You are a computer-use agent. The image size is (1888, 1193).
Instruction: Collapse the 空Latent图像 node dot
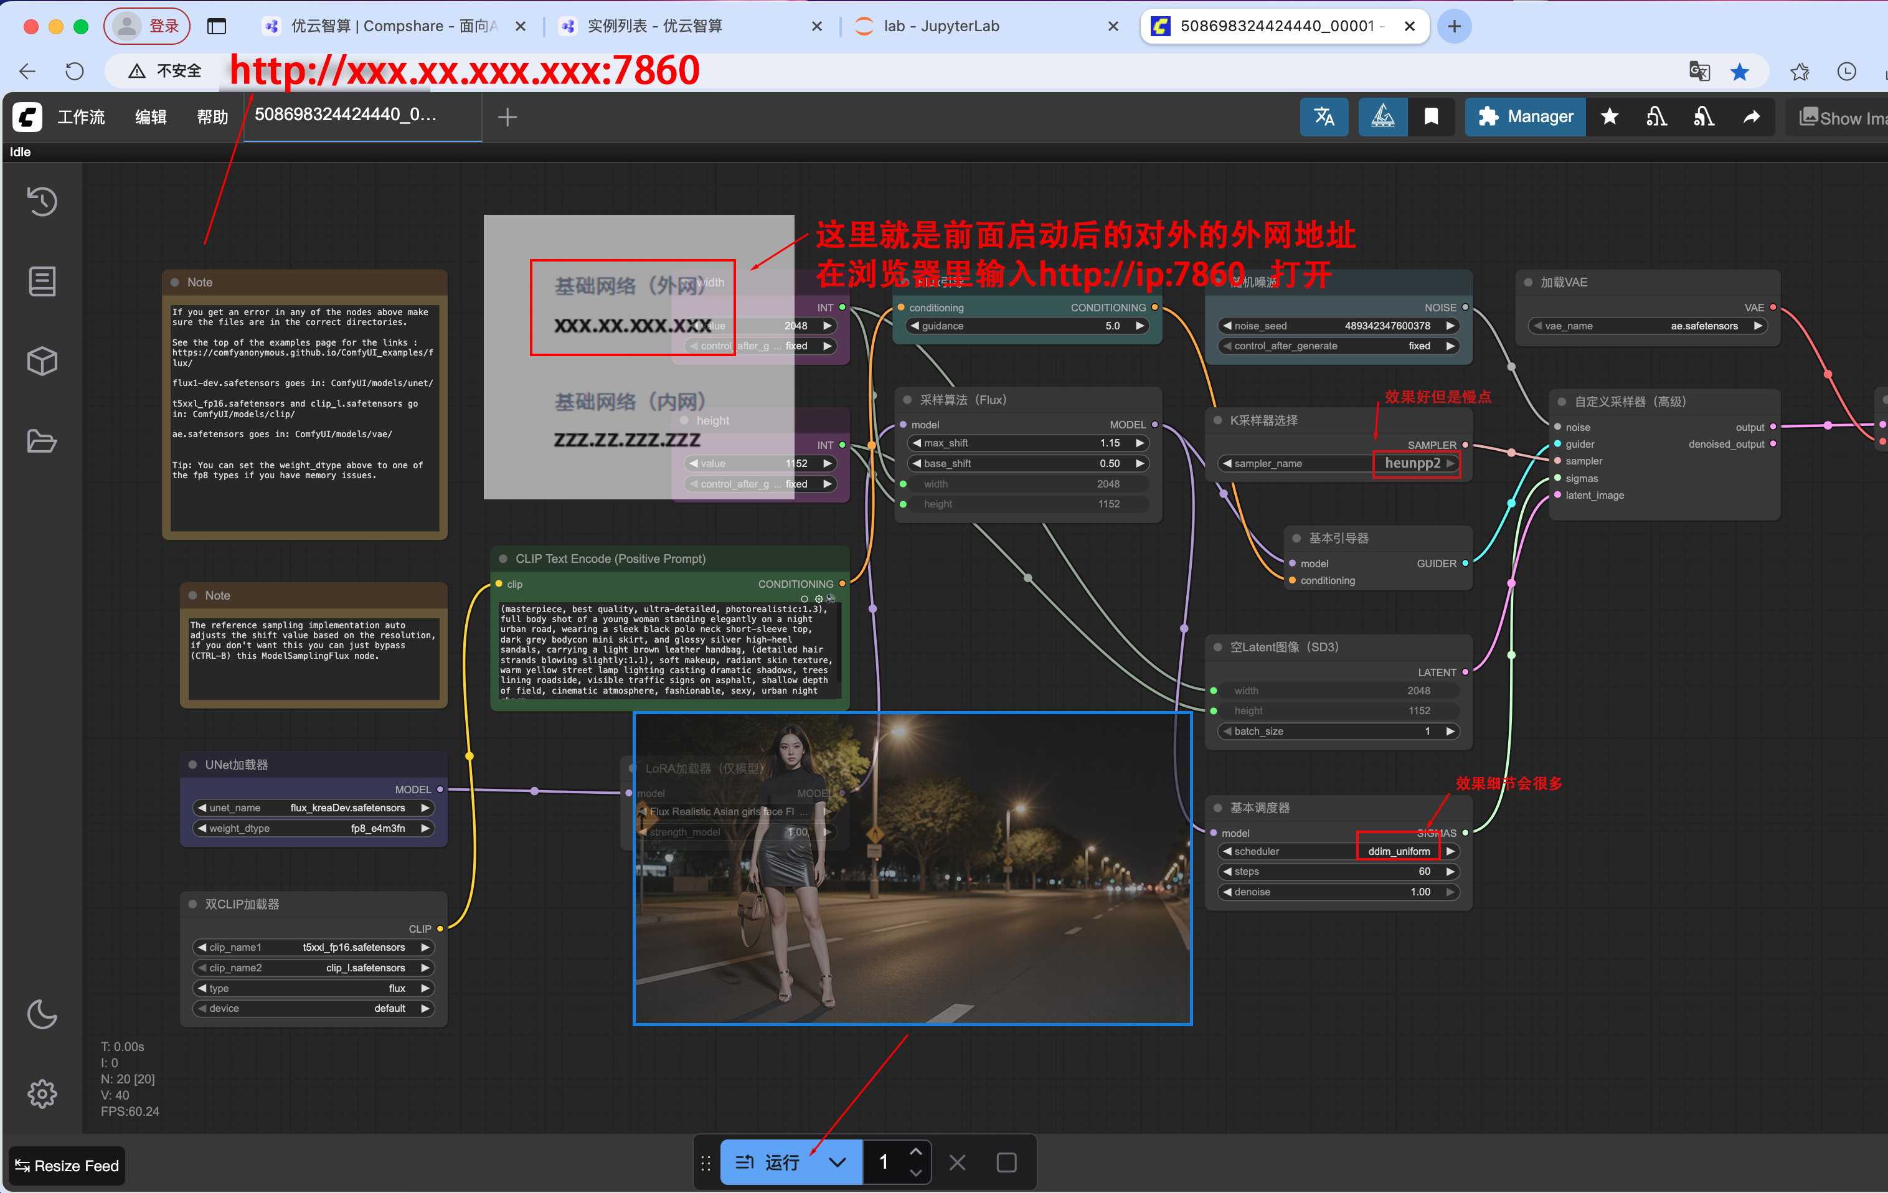coord(1217,647)
